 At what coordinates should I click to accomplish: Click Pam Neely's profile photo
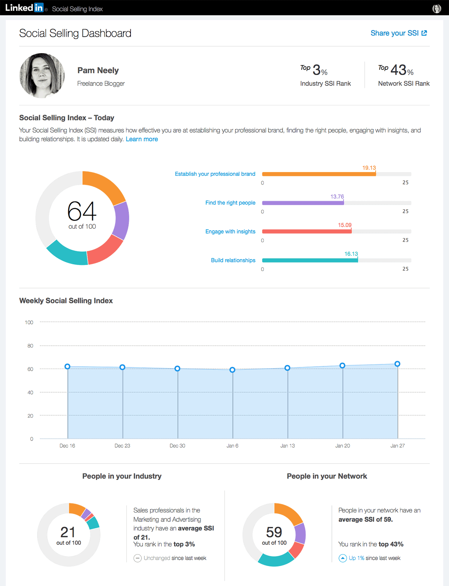[42, 76]
